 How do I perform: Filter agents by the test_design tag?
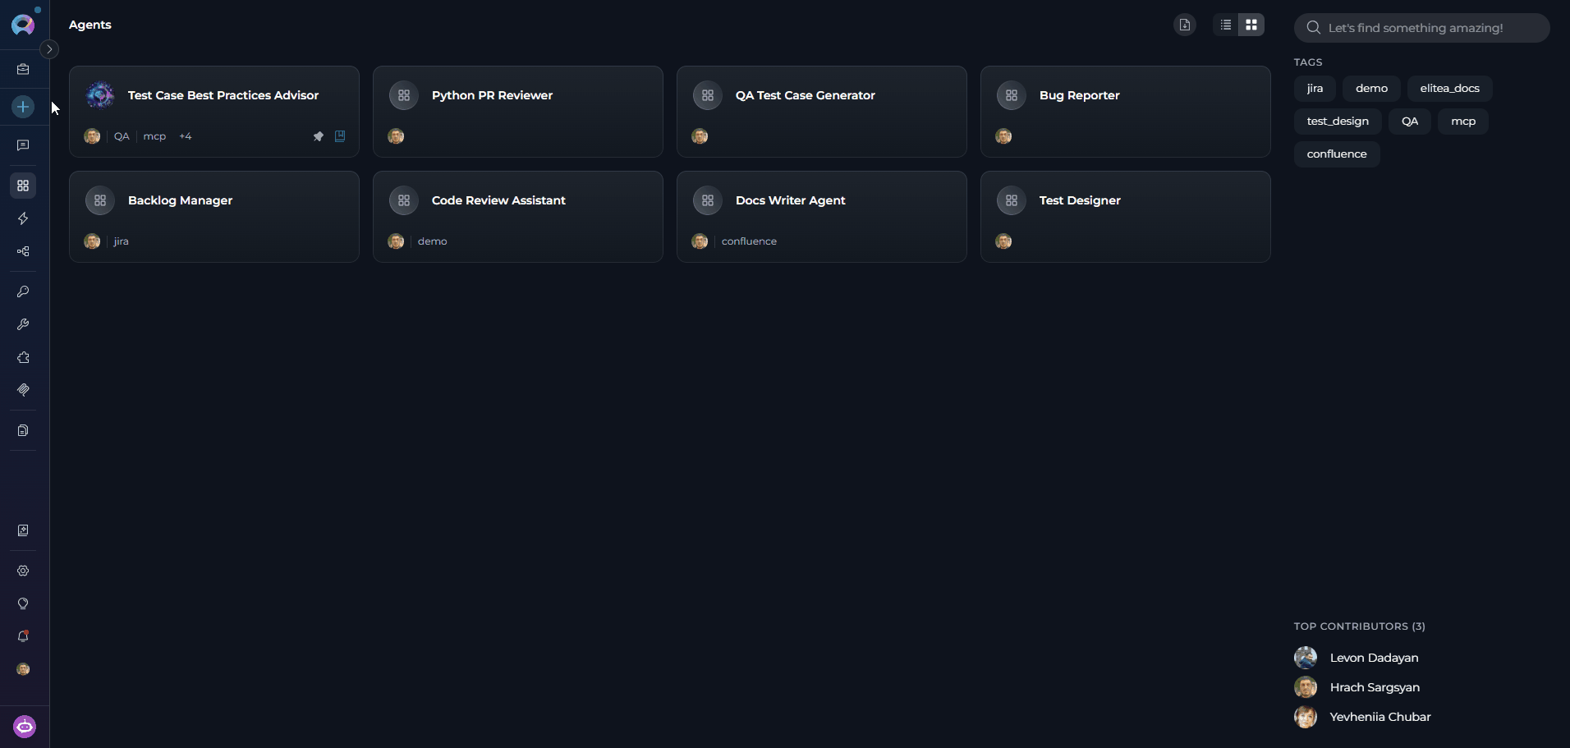(x=1338, y=122)
